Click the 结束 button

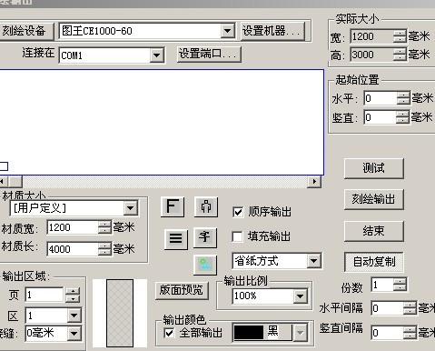coord(374,231)
